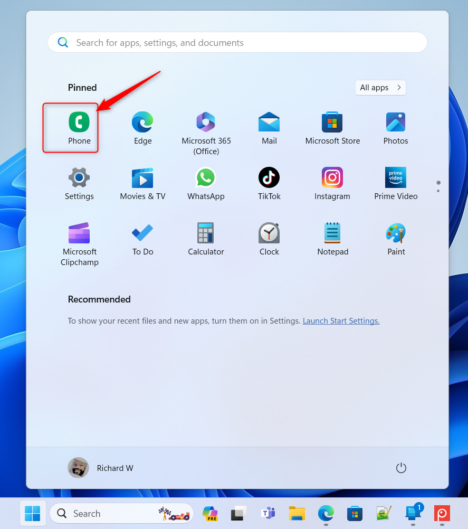Go to next pinned apps page dot

(x=438, y=191)
